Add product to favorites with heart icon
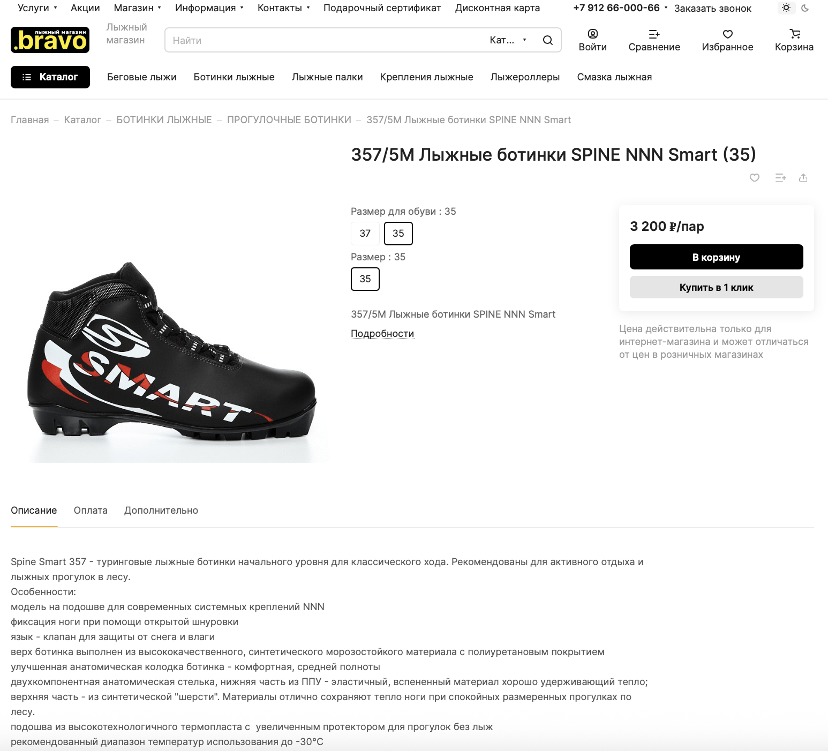The image size is (828, 751). (x=755, y=178)
